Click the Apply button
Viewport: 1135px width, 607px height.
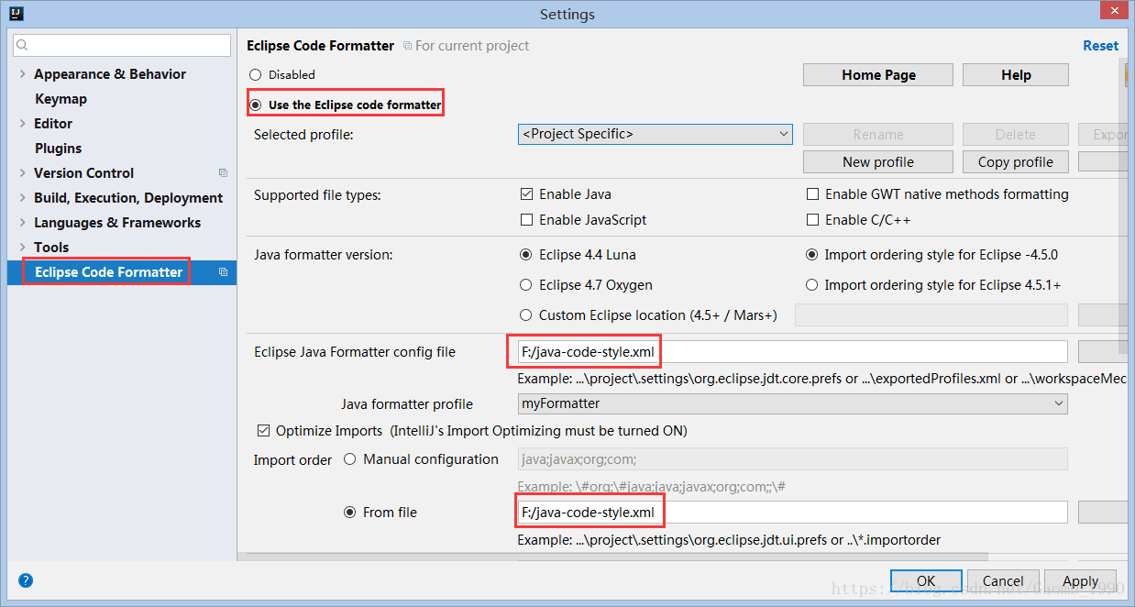[x=1080, y=581]
